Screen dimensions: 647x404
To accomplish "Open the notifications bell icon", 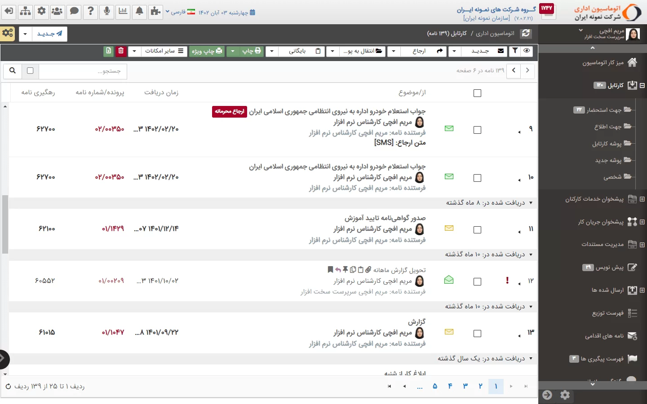I will (x=139, y=11).
